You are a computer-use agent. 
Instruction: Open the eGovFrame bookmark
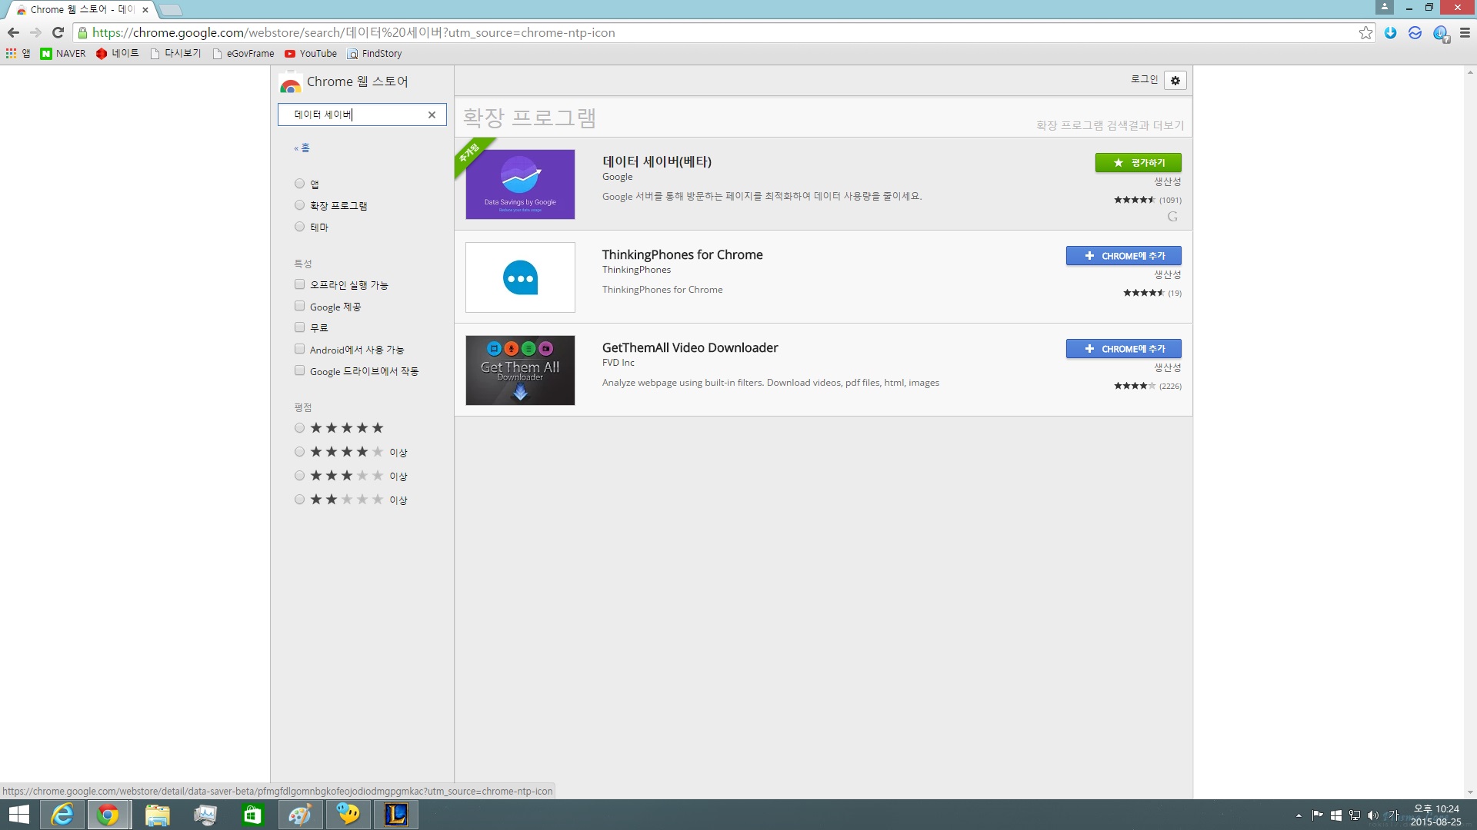tap(243, 53)
